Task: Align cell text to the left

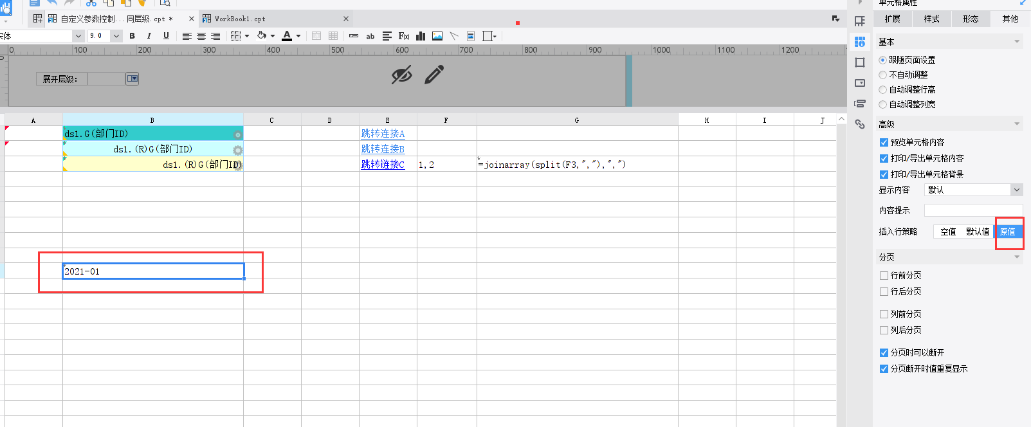Action: (x=187, y=36)
